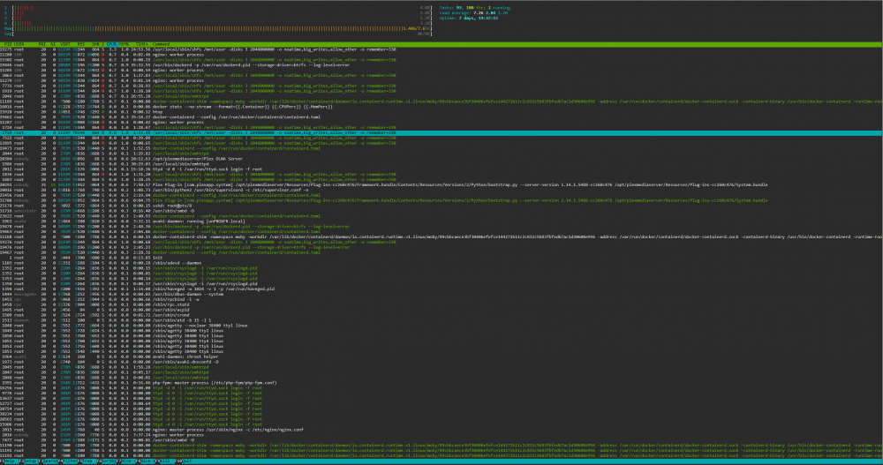This screenshot has width=883, height=465.
Task: Select the 'avahi-daemon: chroot helper' row
Action: (441, 356)
